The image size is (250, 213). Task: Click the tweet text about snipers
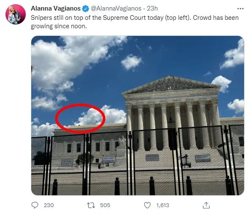135,22
